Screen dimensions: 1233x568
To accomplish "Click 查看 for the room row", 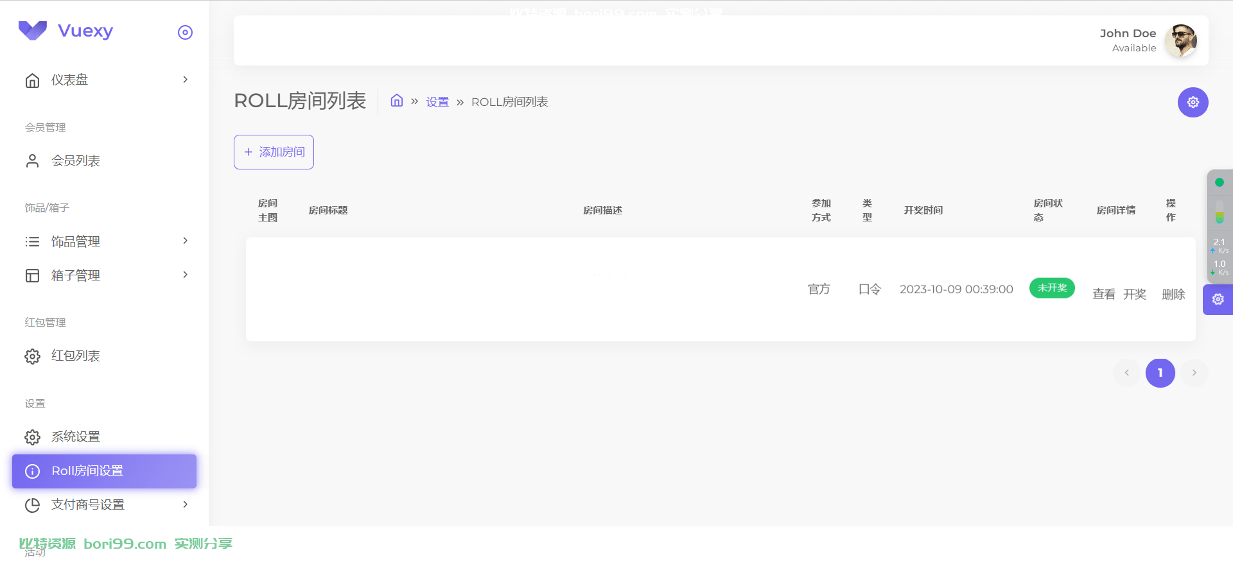I will click(x=1104, y=294).
